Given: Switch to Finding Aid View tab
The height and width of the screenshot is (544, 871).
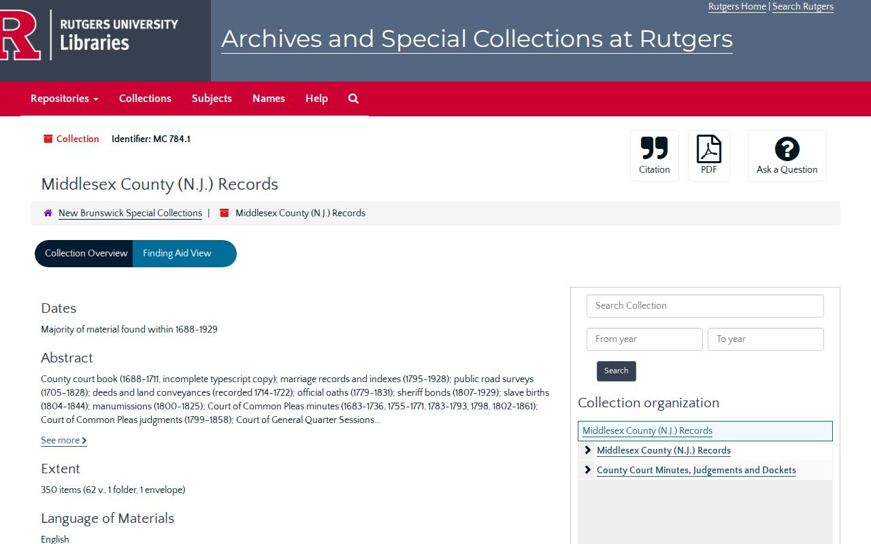Looking at the screenshot, I should (184, 254).
